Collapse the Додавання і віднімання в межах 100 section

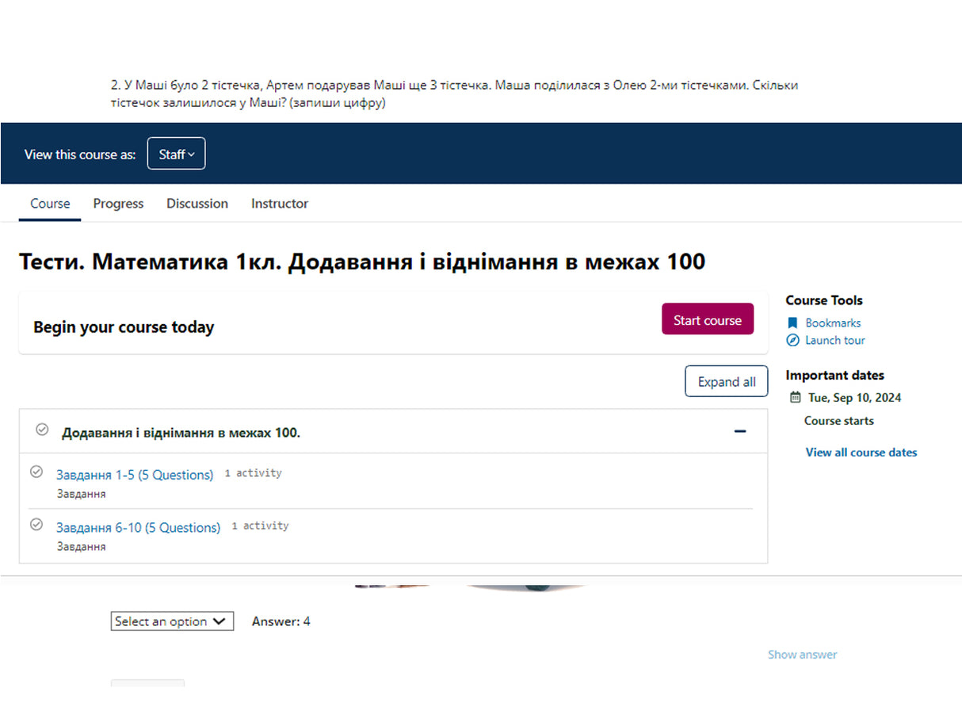(739, 430)
